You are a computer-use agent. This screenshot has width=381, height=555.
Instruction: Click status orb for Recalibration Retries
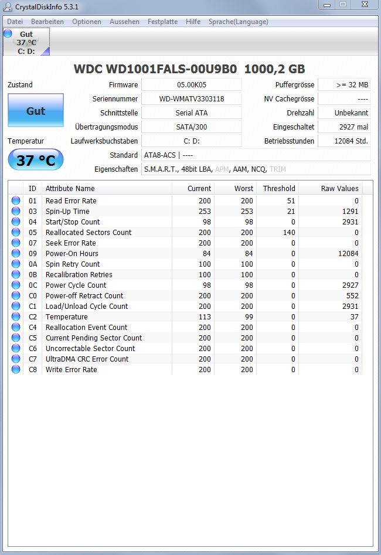(x=16, y=274)
